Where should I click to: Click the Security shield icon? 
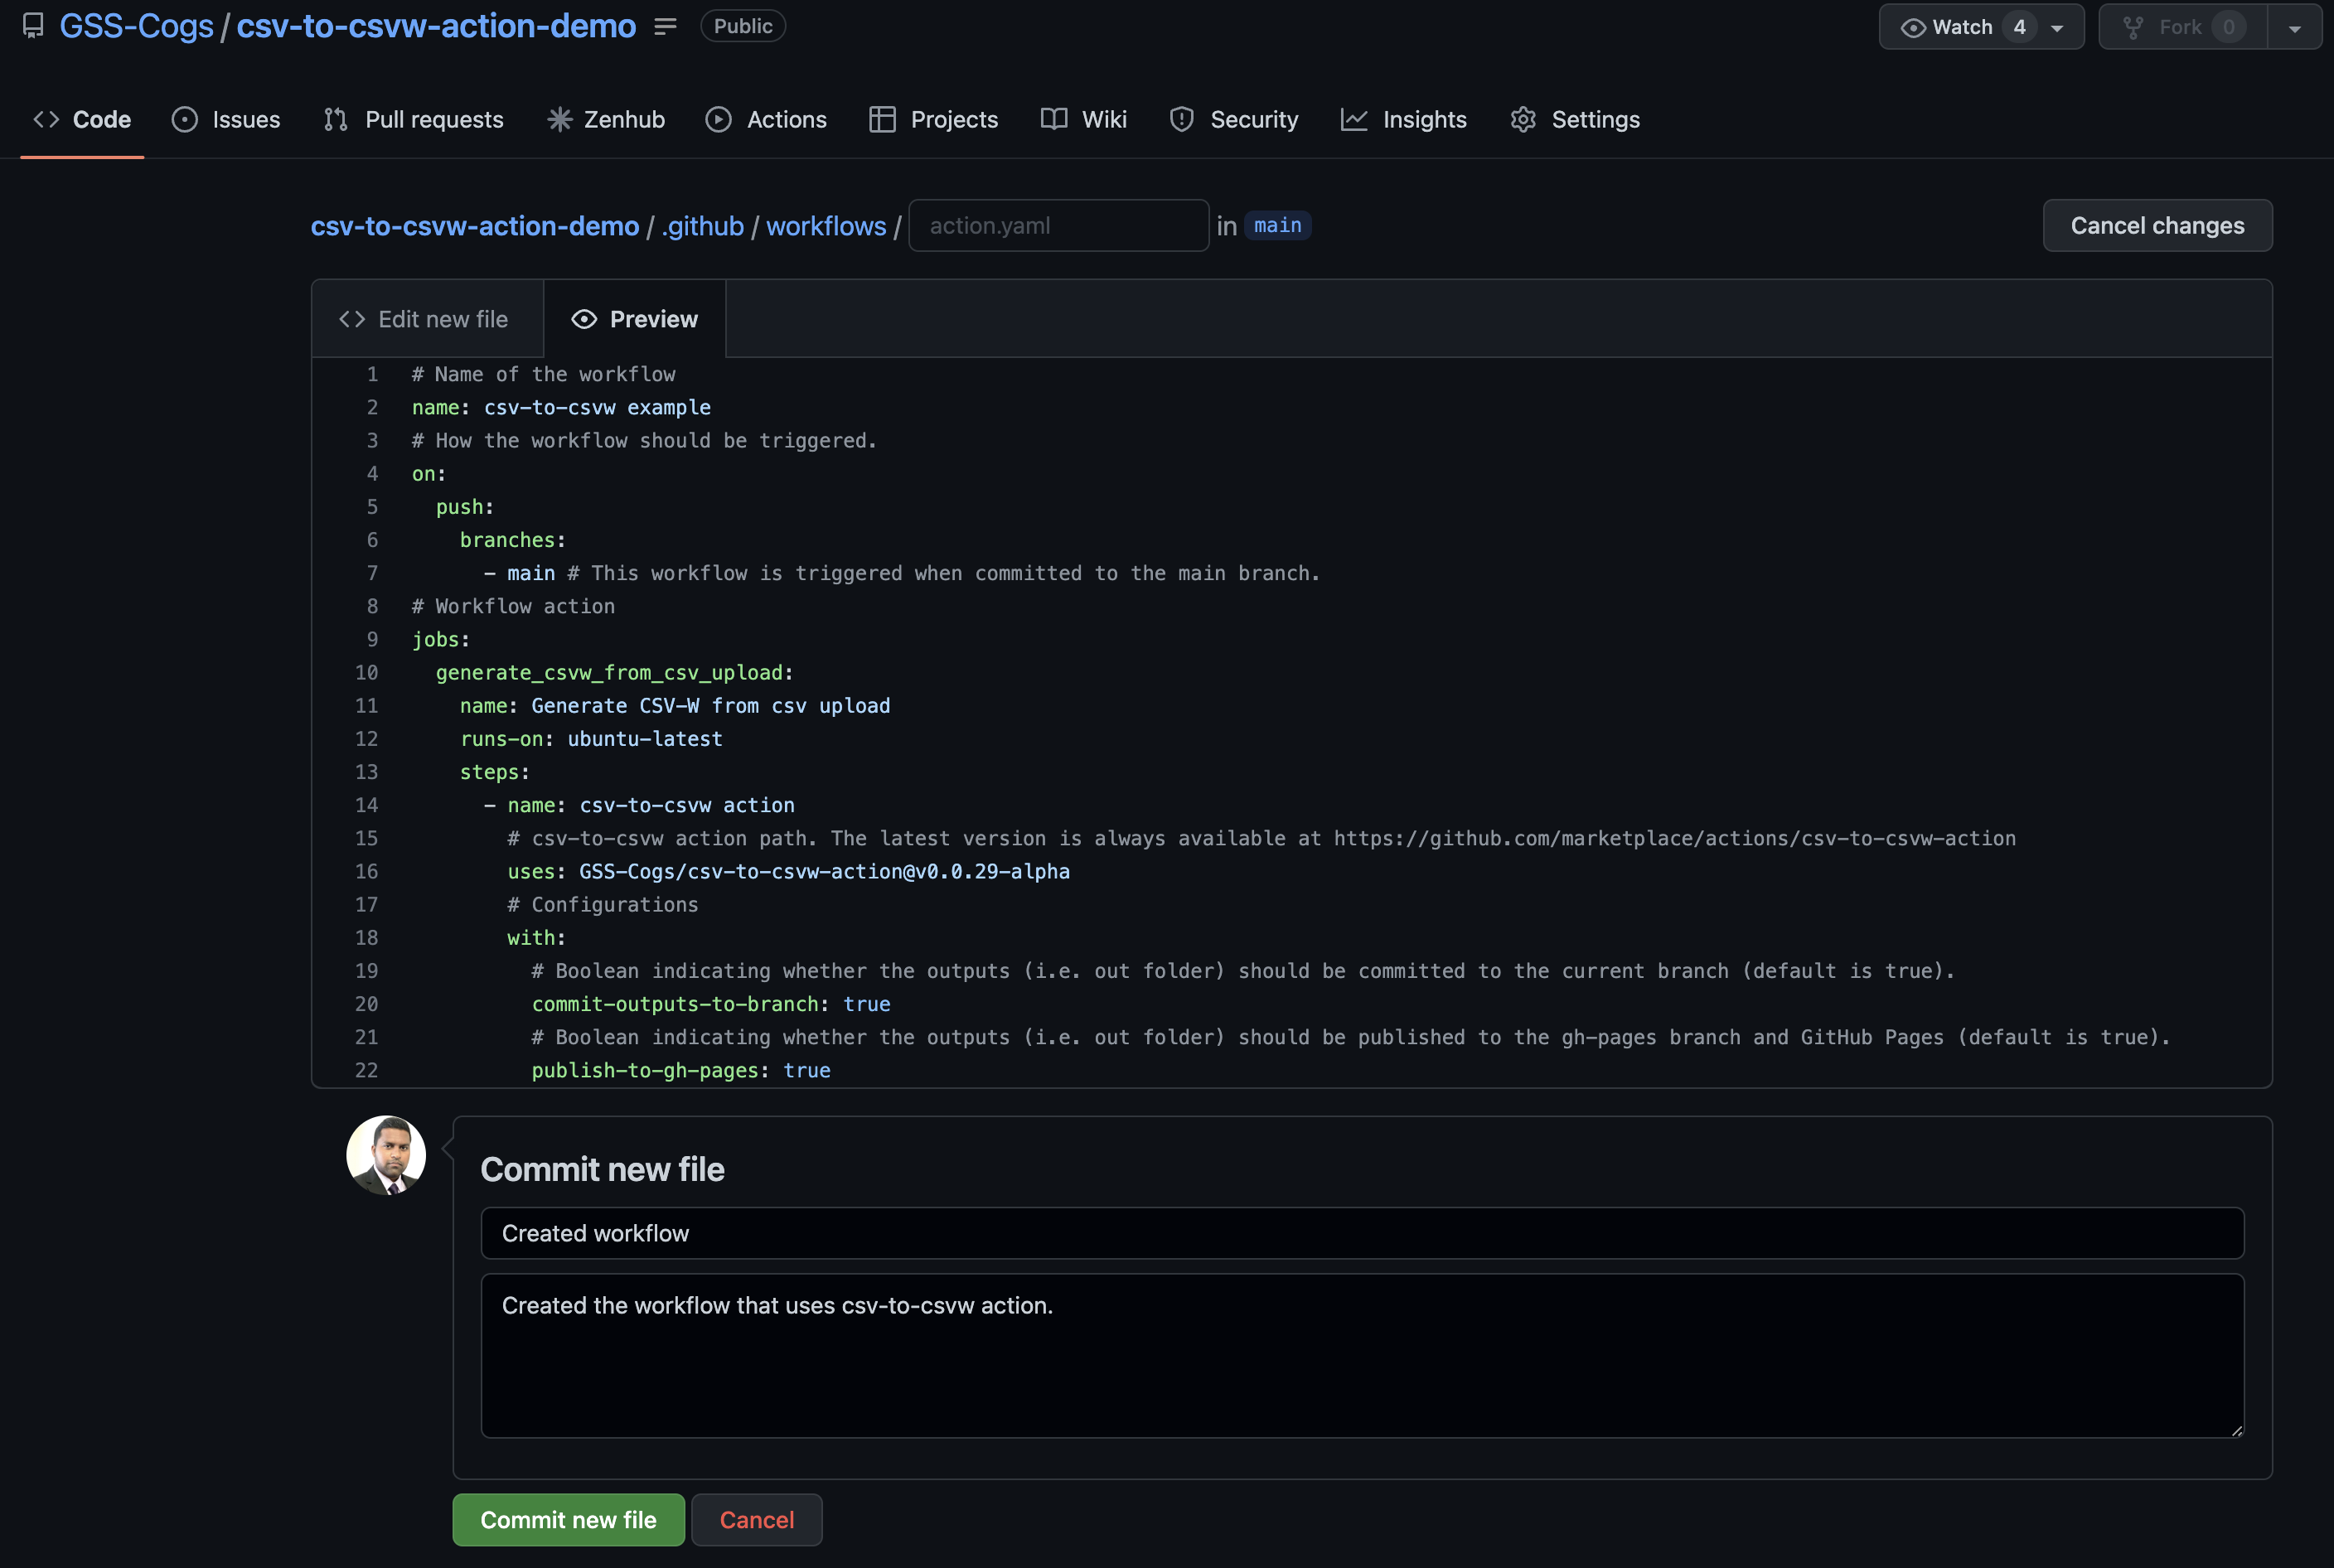1183,121
